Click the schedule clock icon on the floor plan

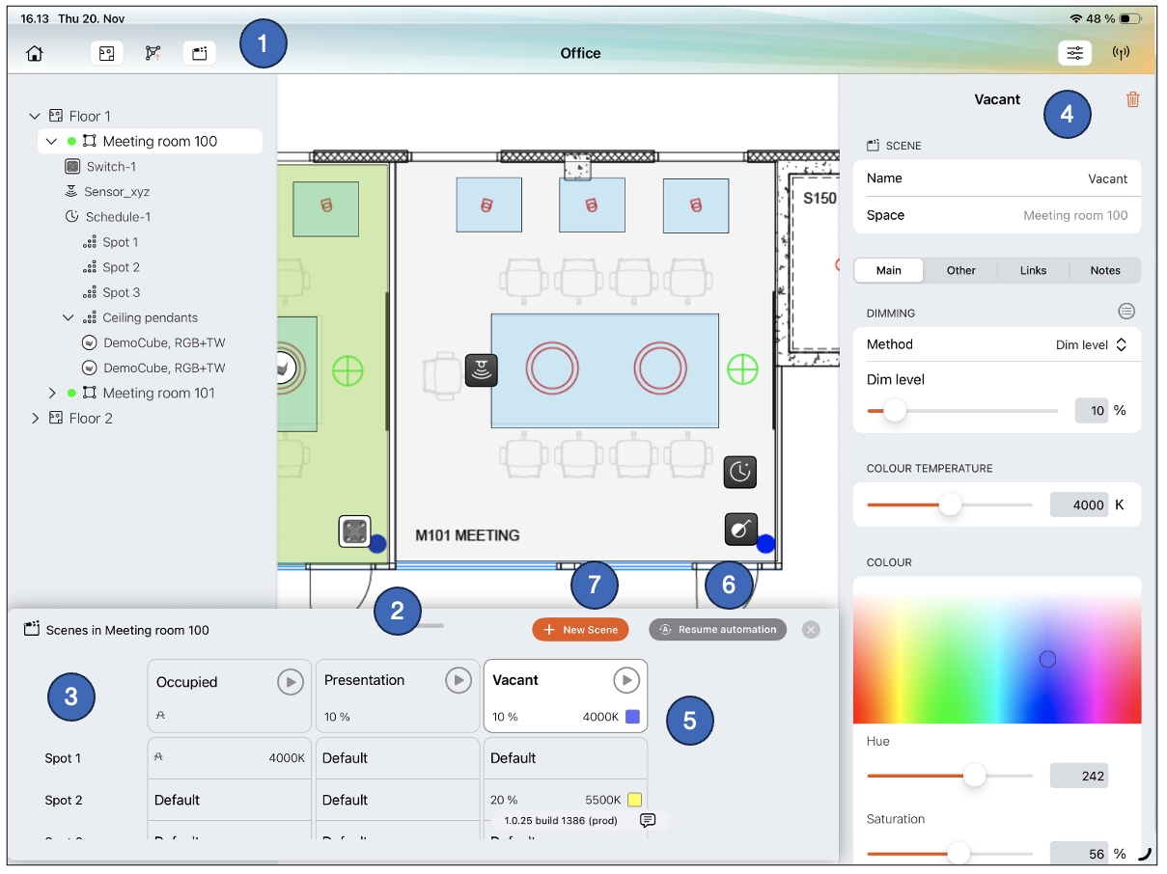(740, 472)
